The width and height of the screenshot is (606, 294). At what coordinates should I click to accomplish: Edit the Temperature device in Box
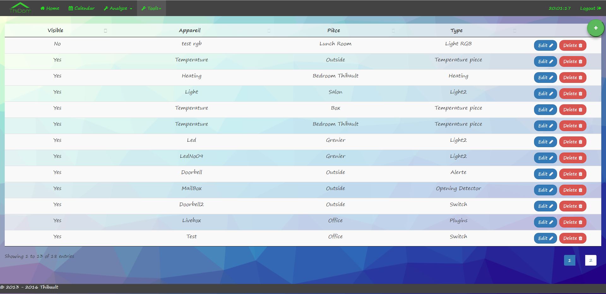[545, 110]
